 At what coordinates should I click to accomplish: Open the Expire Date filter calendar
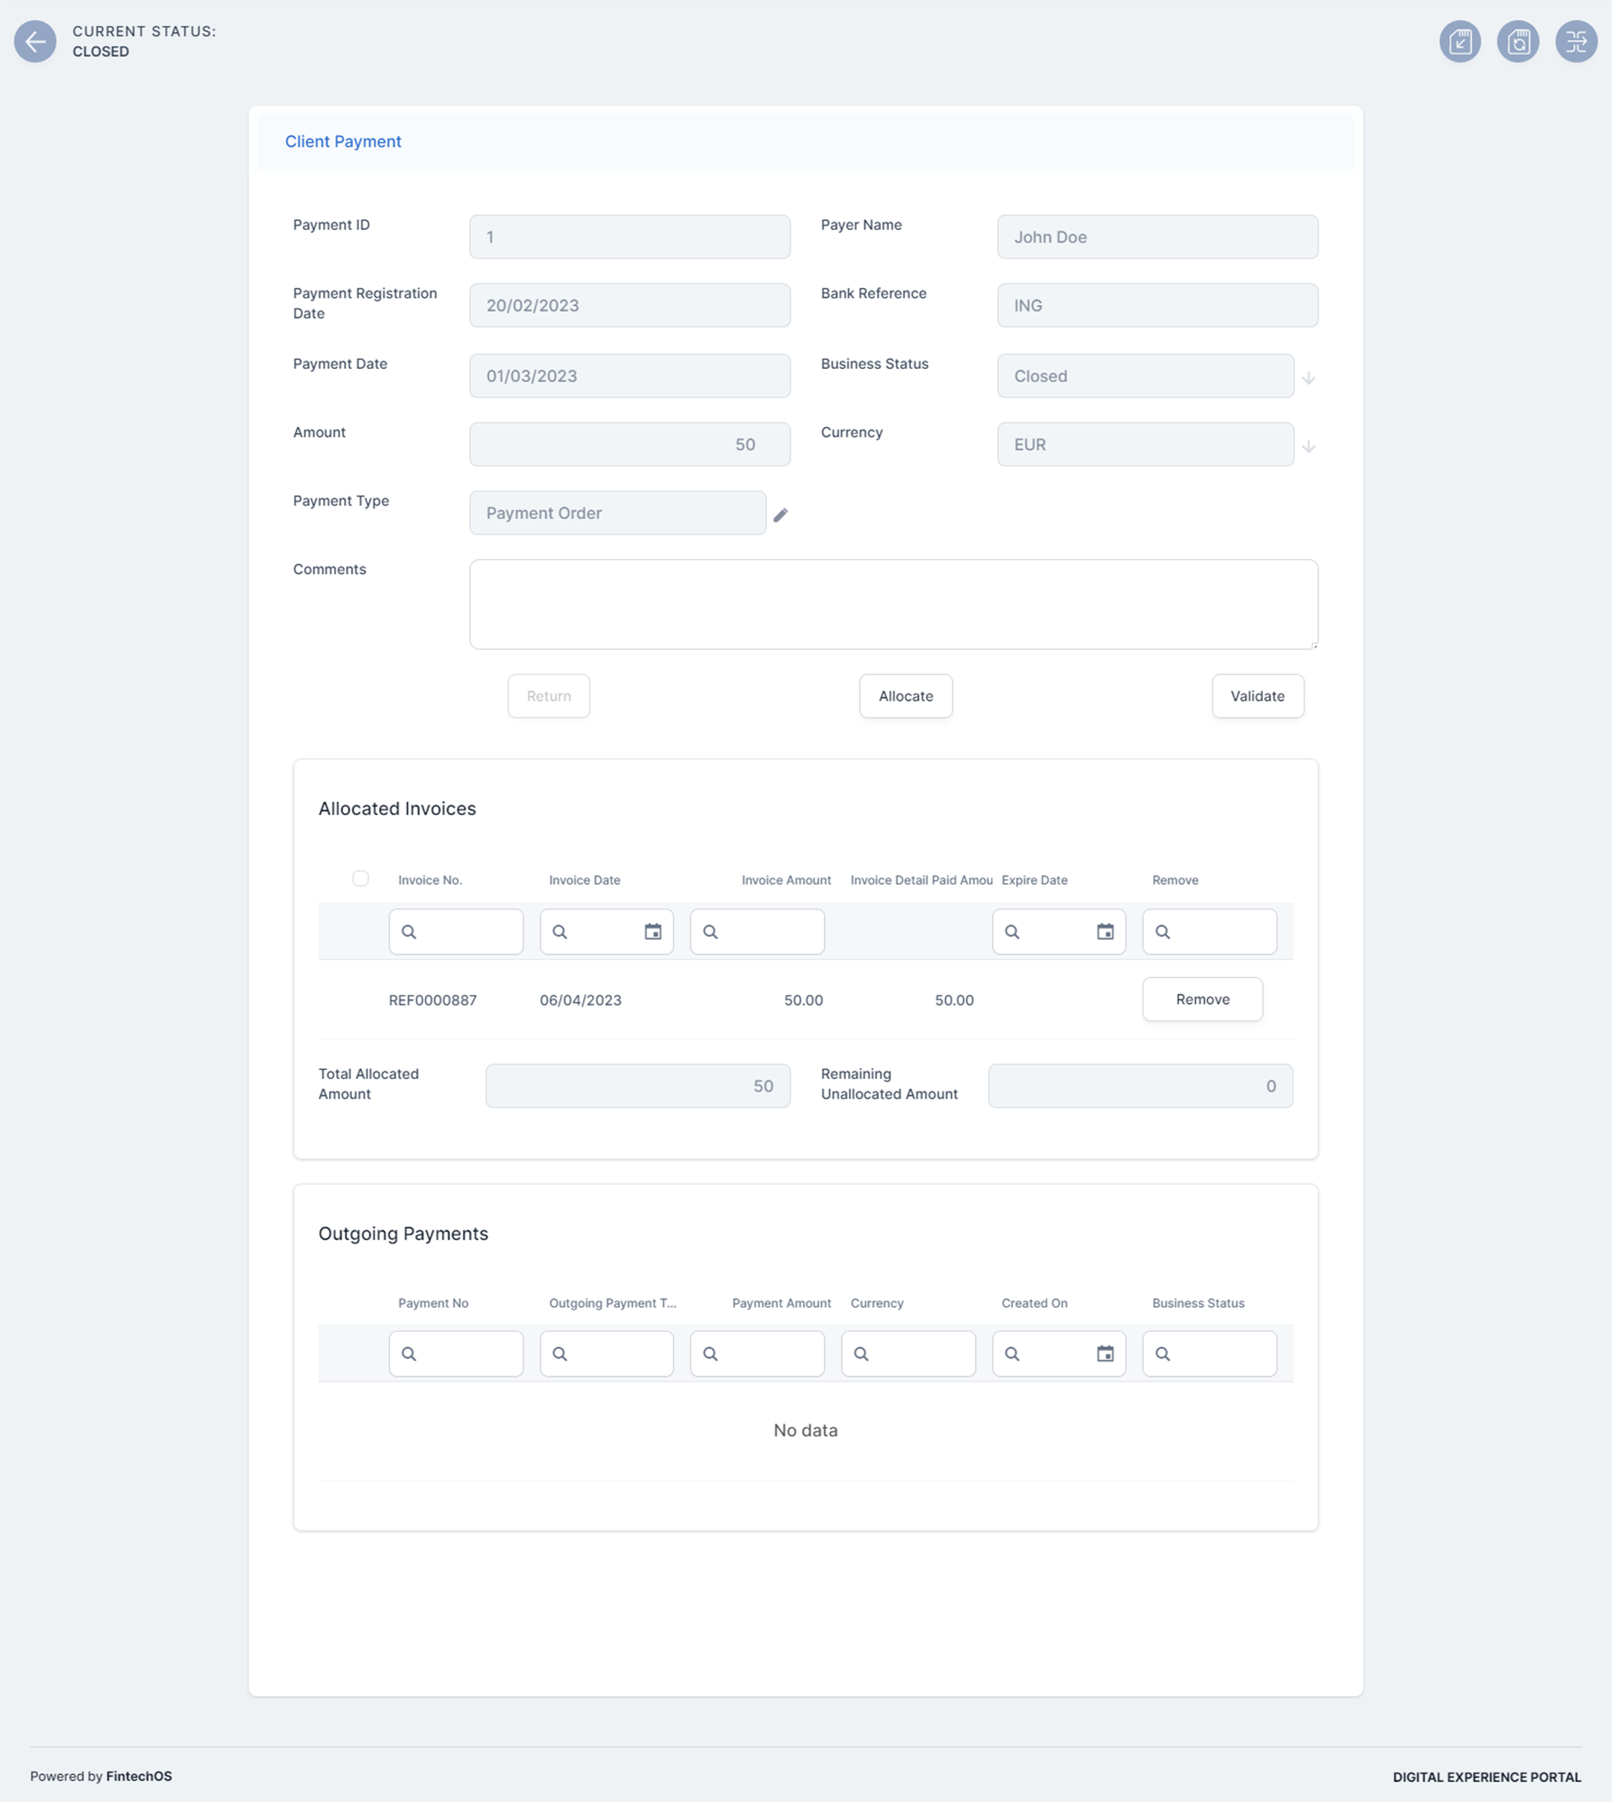(1104, 932)
